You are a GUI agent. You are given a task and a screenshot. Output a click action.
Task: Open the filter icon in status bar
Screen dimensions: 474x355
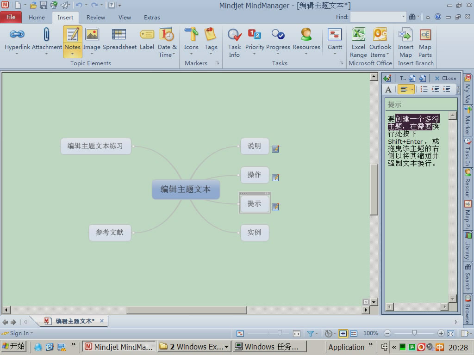(311, 333)
